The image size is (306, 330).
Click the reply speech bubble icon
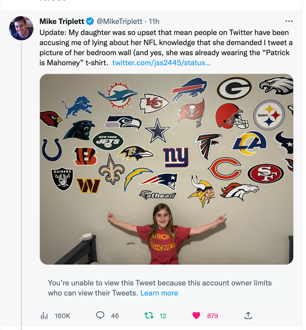tap(100, 315)
